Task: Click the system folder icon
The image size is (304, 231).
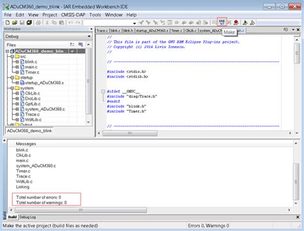Action: pyautogui.click(x=17, y=88)
